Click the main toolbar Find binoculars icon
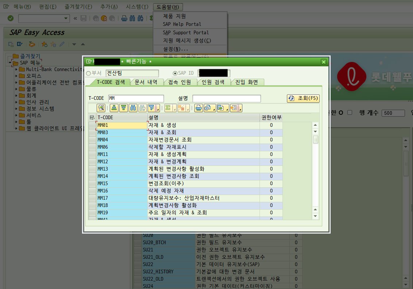The height and width of the screenshot is (289, 413). coord(132,18)
